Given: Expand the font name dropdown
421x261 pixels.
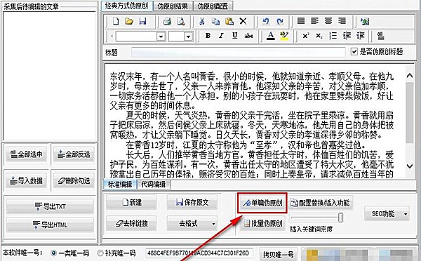Looking at the screenshot, I should click(161, 36).
